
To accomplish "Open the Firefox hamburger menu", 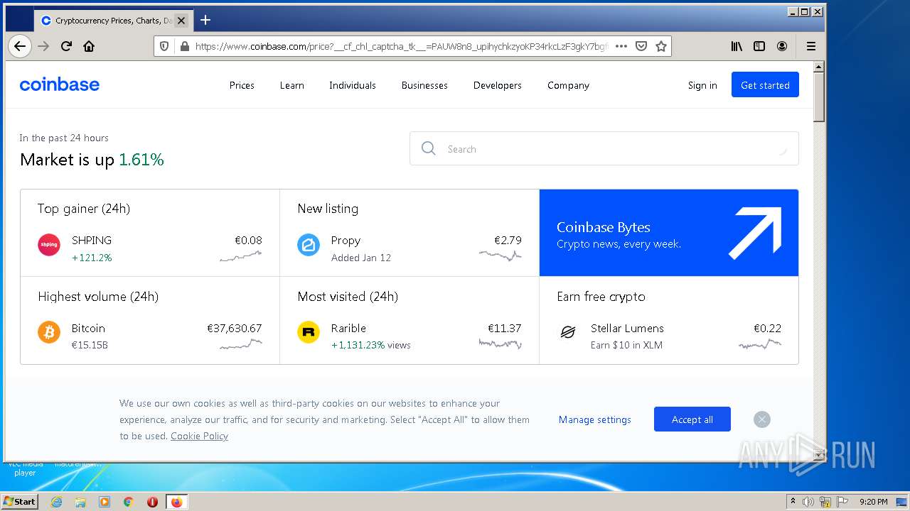I will click(x=811, y=46).
